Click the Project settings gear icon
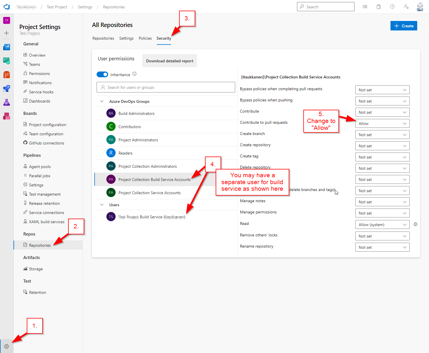This screenshot has height=353, width=429. (x=7, y=346)
